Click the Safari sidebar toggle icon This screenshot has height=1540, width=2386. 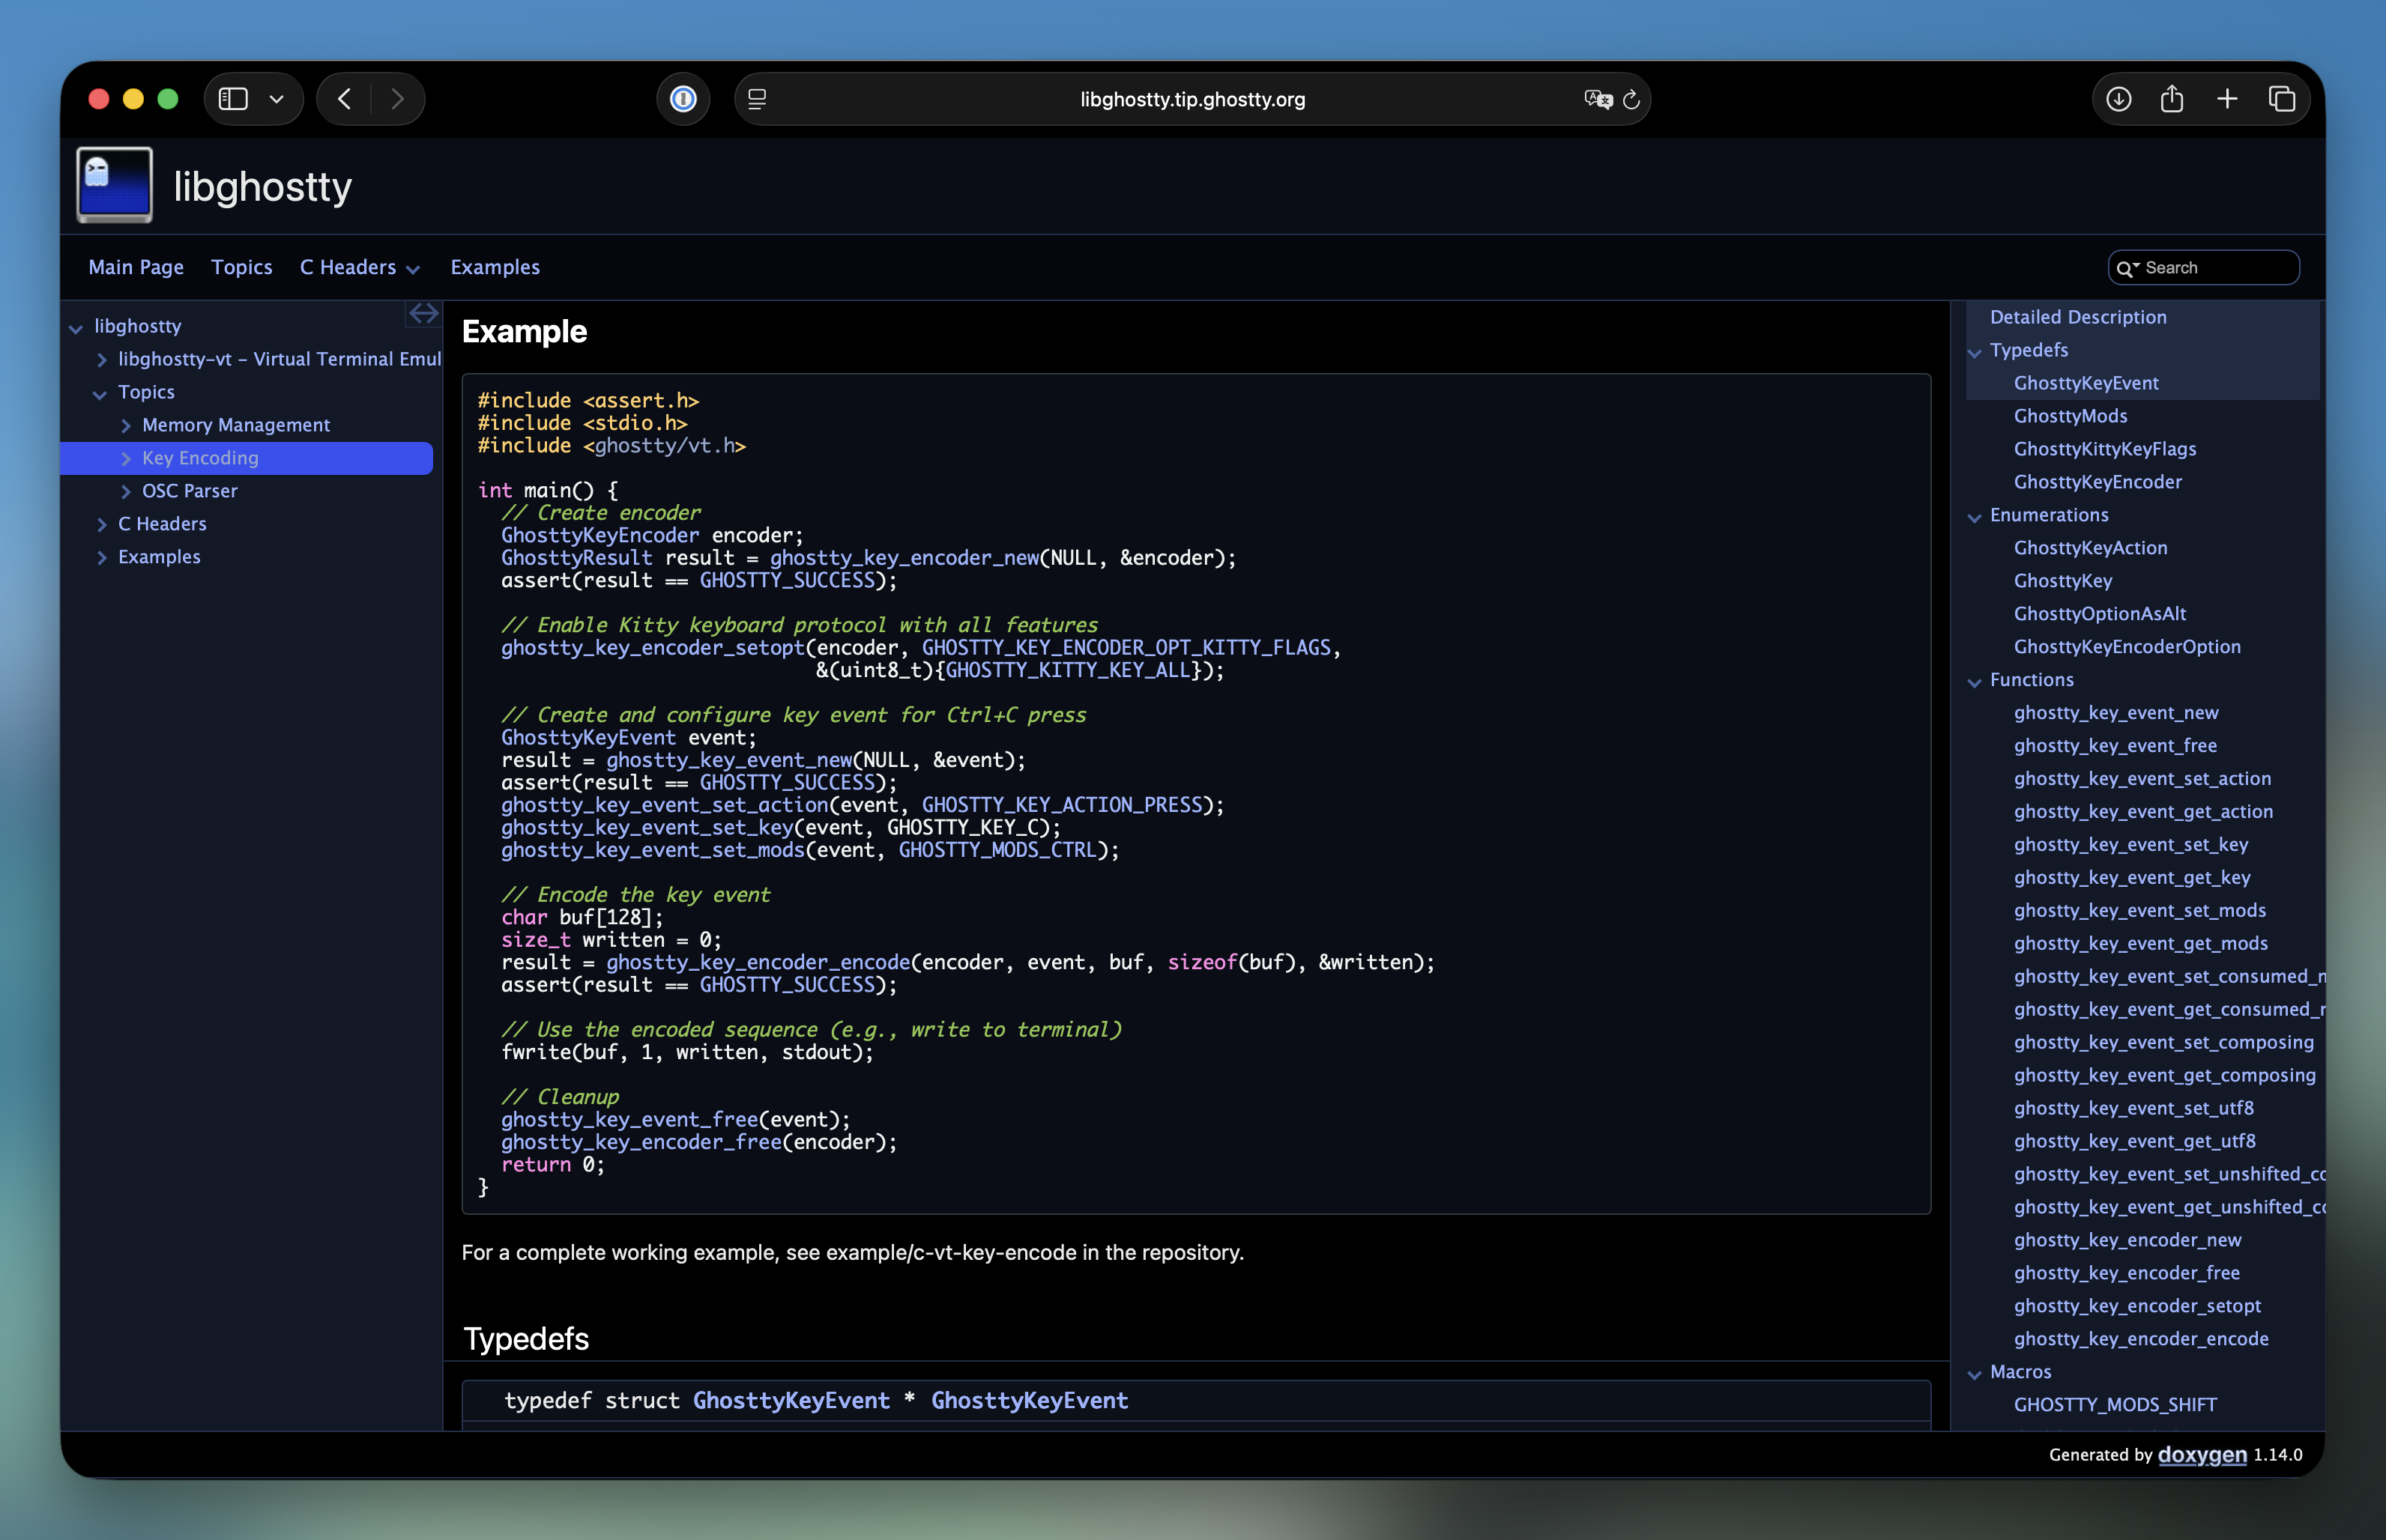coord(233,99)
